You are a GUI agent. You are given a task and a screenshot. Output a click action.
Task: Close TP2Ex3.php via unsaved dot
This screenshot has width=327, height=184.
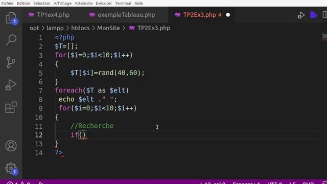[x=228, y=15]
